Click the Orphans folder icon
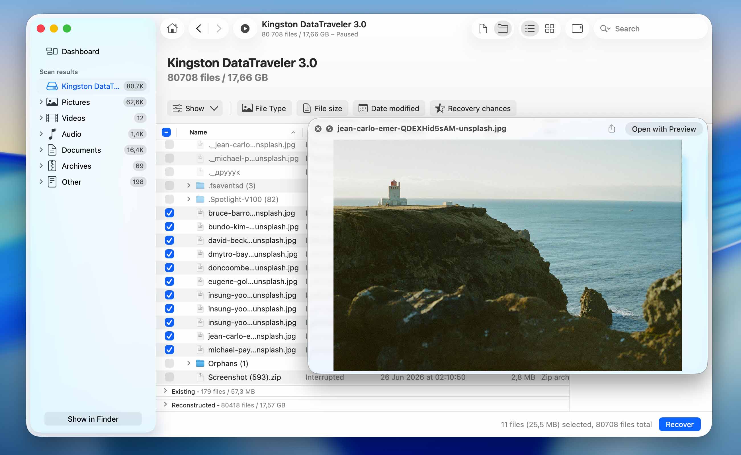Screen dimensions: 741x455 click(200, 363)
